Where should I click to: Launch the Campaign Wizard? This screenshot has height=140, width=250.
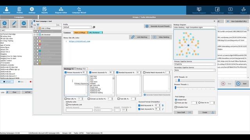79,10
